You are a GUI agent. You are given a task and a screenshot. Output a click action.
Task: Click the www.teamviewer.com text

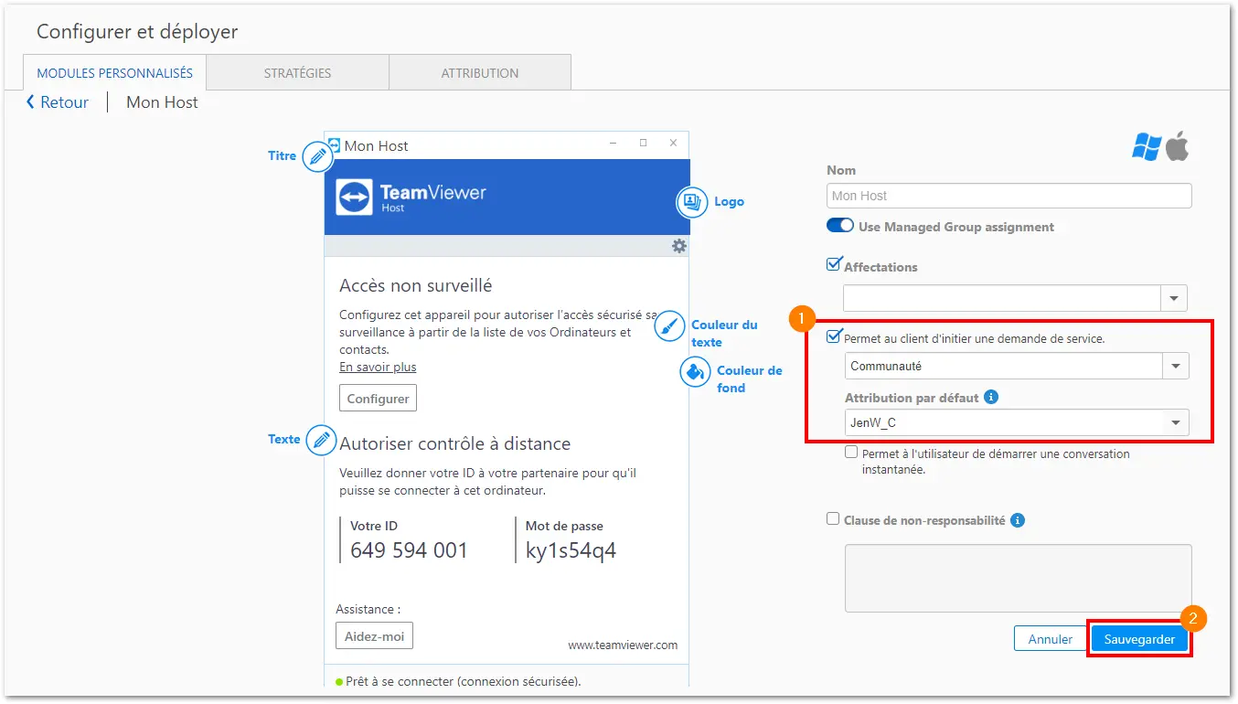pyautogui.click(x=623, y=645)
